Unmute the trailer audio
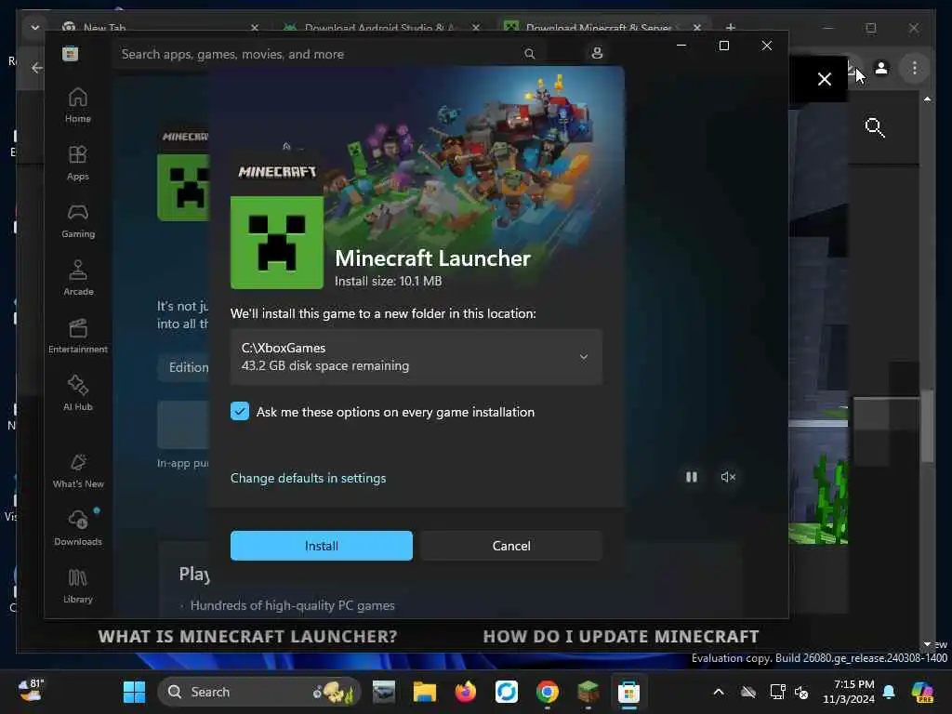952x714 pixels. 728,477
